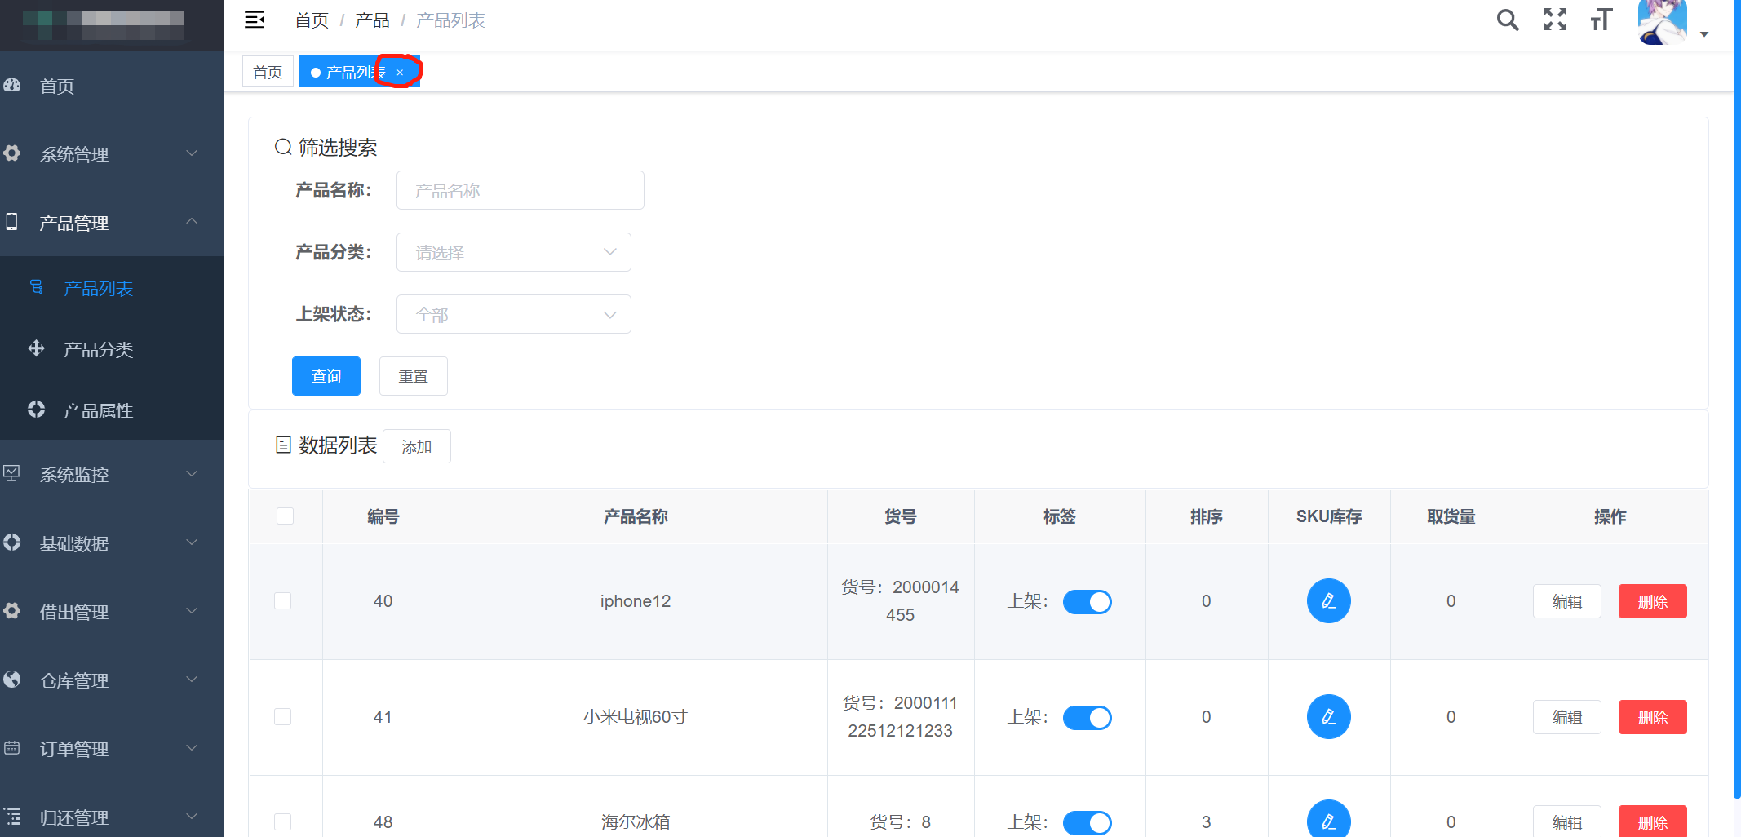The width and height of the screenshot is (1741, 837).
Task: Click the move icon beside 产品分类
Action: pos(37,348)
